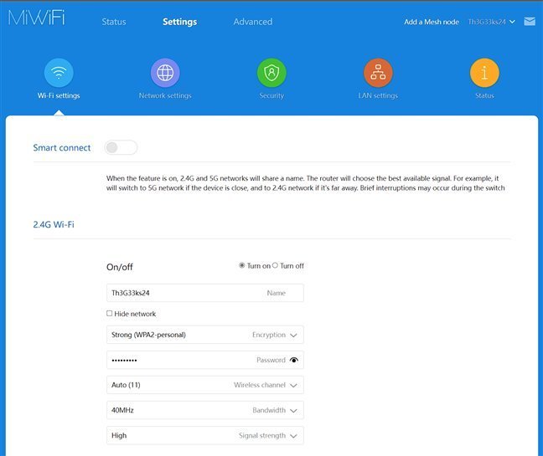Viewport: 543px width, 456px height.
Task: Show password with the eye icon
Action: point(293,360)
